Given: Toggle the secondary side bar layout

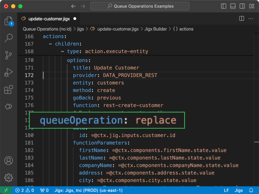Looking at the screenshot, I should 243,6.
